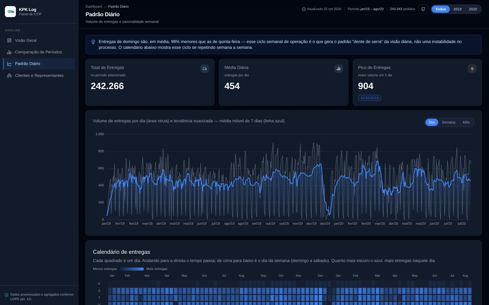Image resolution: width=489 pixels, height=305 pixels.
Task: Select the Todos period filter
Action: click(440, 9)
